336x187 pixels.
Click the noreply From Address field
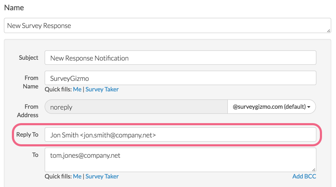136,107
